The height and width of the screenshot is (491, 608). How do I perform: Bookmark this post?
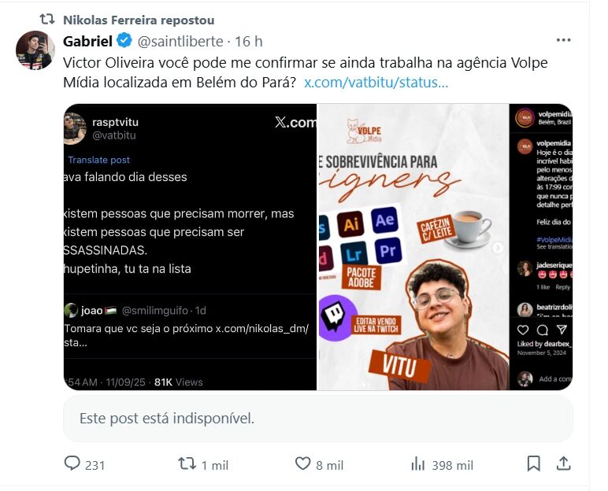533,463
